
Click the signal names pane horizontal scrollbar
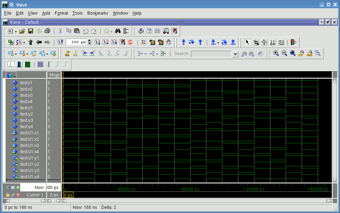pyautogui.click(x=26, y=201)
